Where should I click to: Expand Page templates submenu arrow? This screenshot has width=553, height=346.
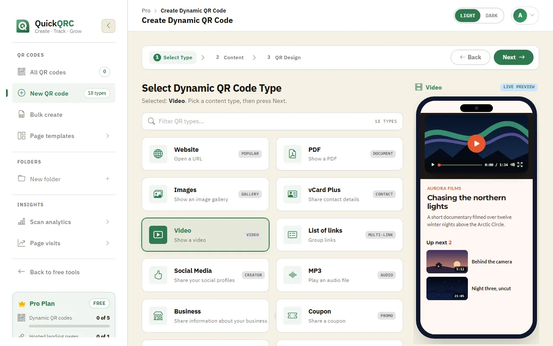pos(108,136)
